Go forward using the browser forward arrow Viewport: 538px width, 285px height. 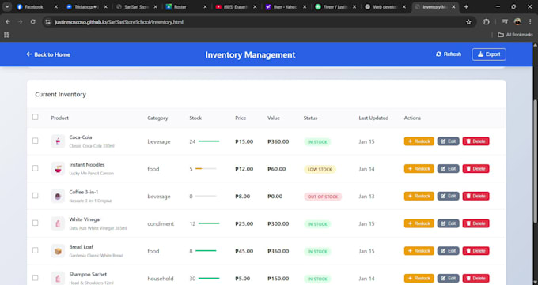click(21, 22)
